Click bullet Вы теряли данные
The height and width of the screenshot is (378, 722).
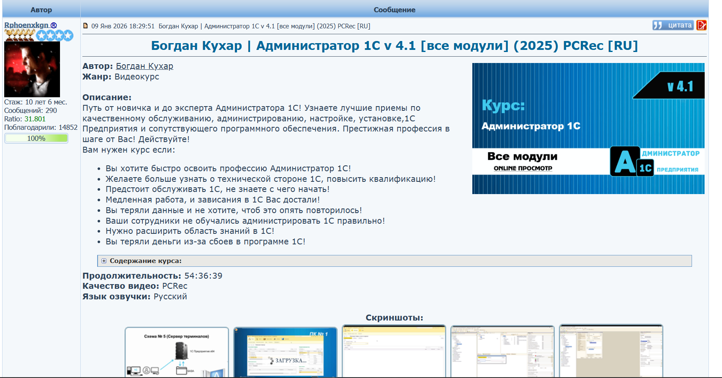click(234, 210)
